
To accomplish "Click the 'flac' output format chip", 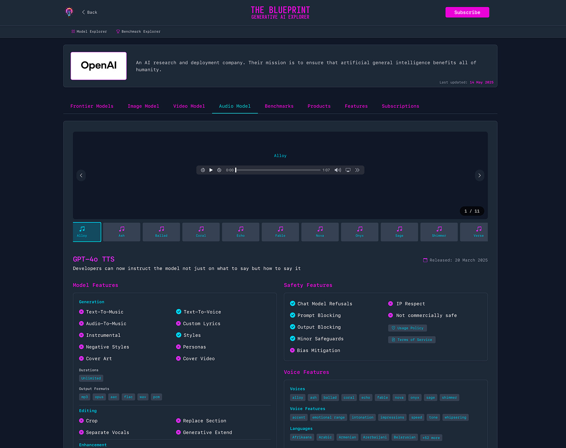I will (x=128, y=397).
